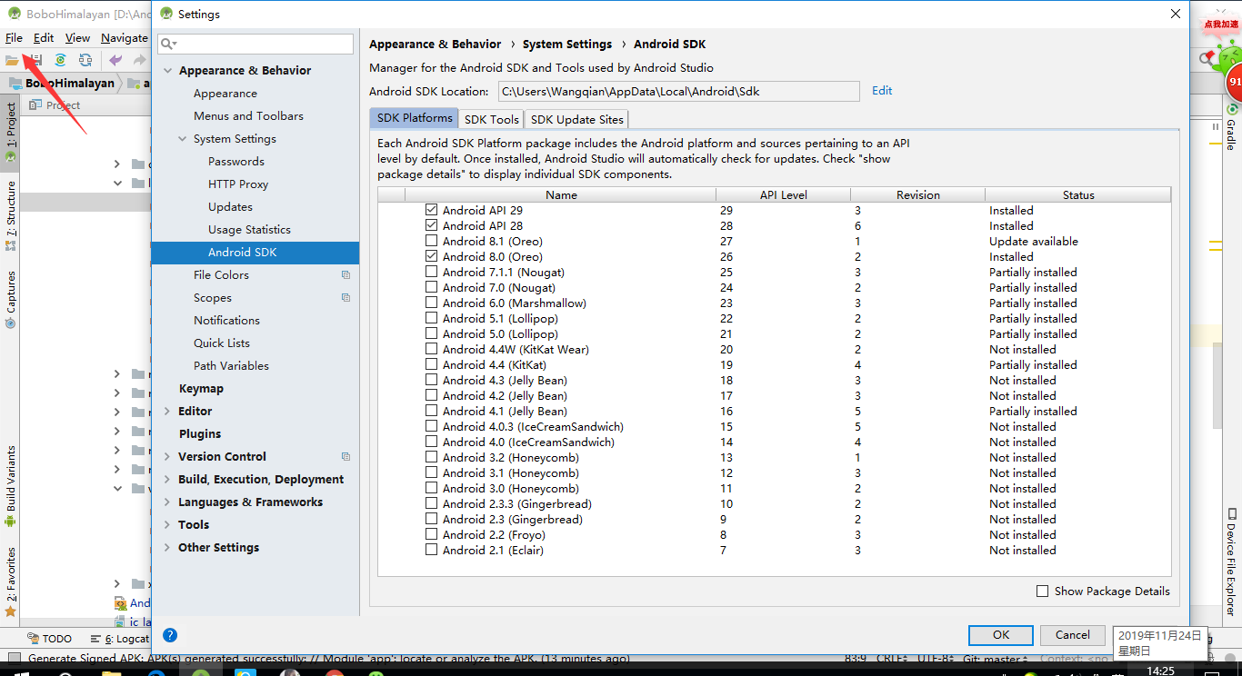Check the Android 8.1 (Oreo) checkbox
Viewport: 1242px width, 676px height.
point(431,241)
